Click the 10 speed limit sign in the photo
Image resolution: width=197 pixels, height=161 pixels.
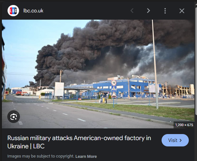click(x=114, y=83)
